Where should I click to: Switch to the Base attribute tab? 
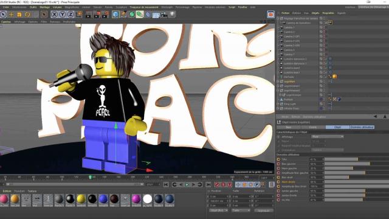[x=289, y=127]
